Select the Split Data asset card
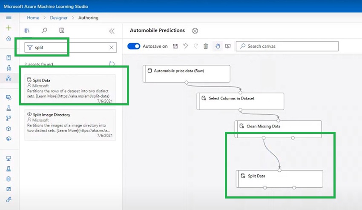This screenshot has width=362, height=210. point(70,89)
